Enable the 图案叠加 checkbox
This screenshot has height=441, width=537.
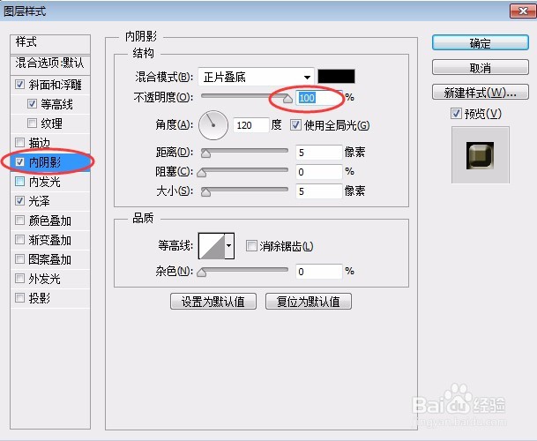pyautogui.click(x=20, y=259)
